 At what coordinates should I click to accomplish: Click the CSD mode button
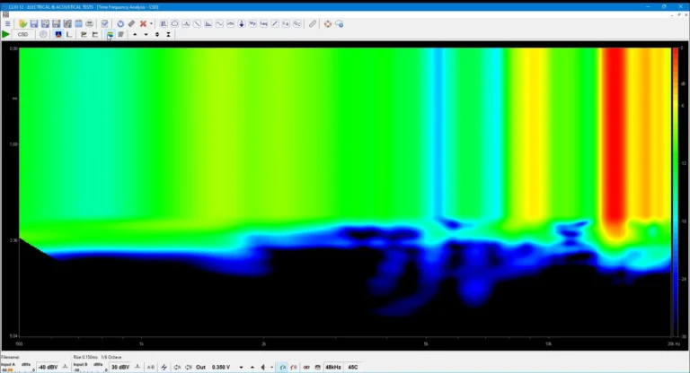22,35
